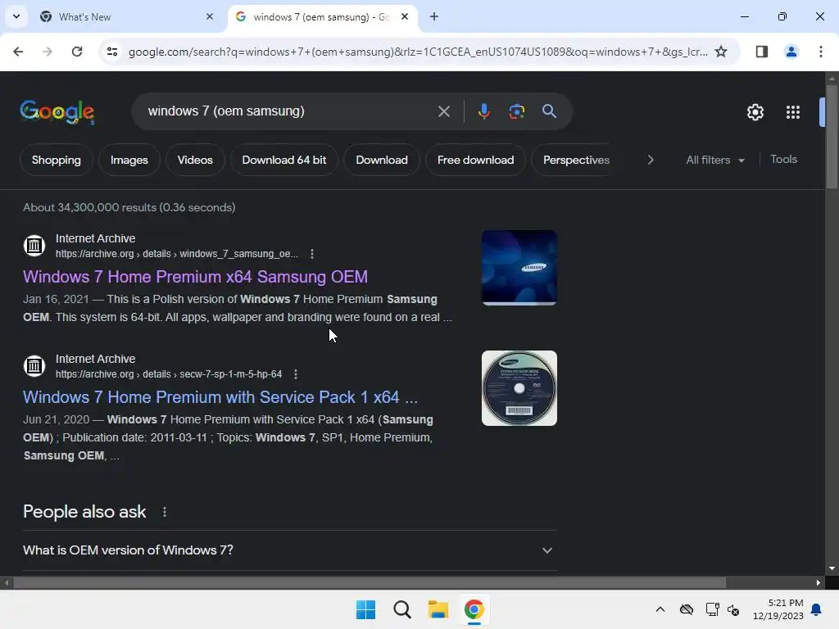The image size is (839, 629).
Task: Open the clock and date in taskbar
Action: pyautogui.click(x=778, y=609)
